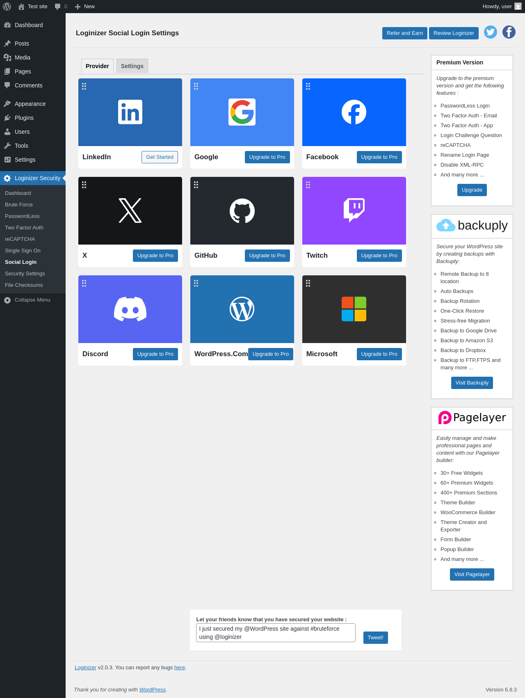Viewport: 525px width, 698px height.
Task: Click the Tweet! button
Action: click(x=376, y=638)
